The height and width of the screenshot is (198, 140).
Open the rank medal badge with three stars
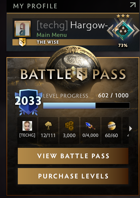(x=123, y=29)
